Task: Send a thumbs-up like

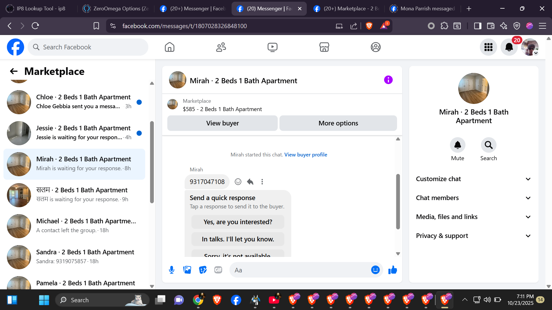Action: [392, 270]
